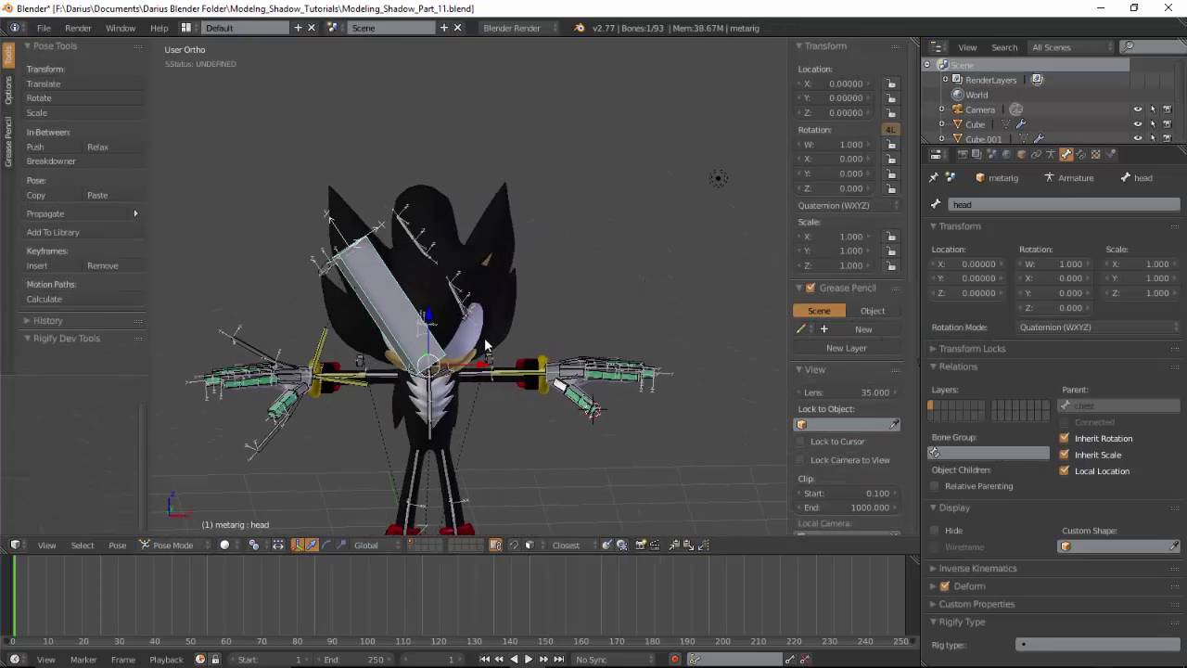The width and height of the screenshot is (1187, 668).
Task: Open the Render menu
Action: tap(78, 28)
